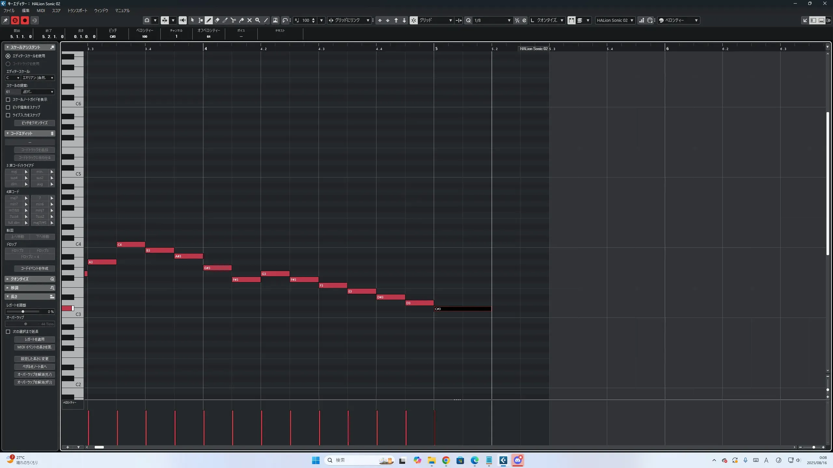Select the Zoom magnifier tool
This screenshot has height=468, width=833.
258,20
